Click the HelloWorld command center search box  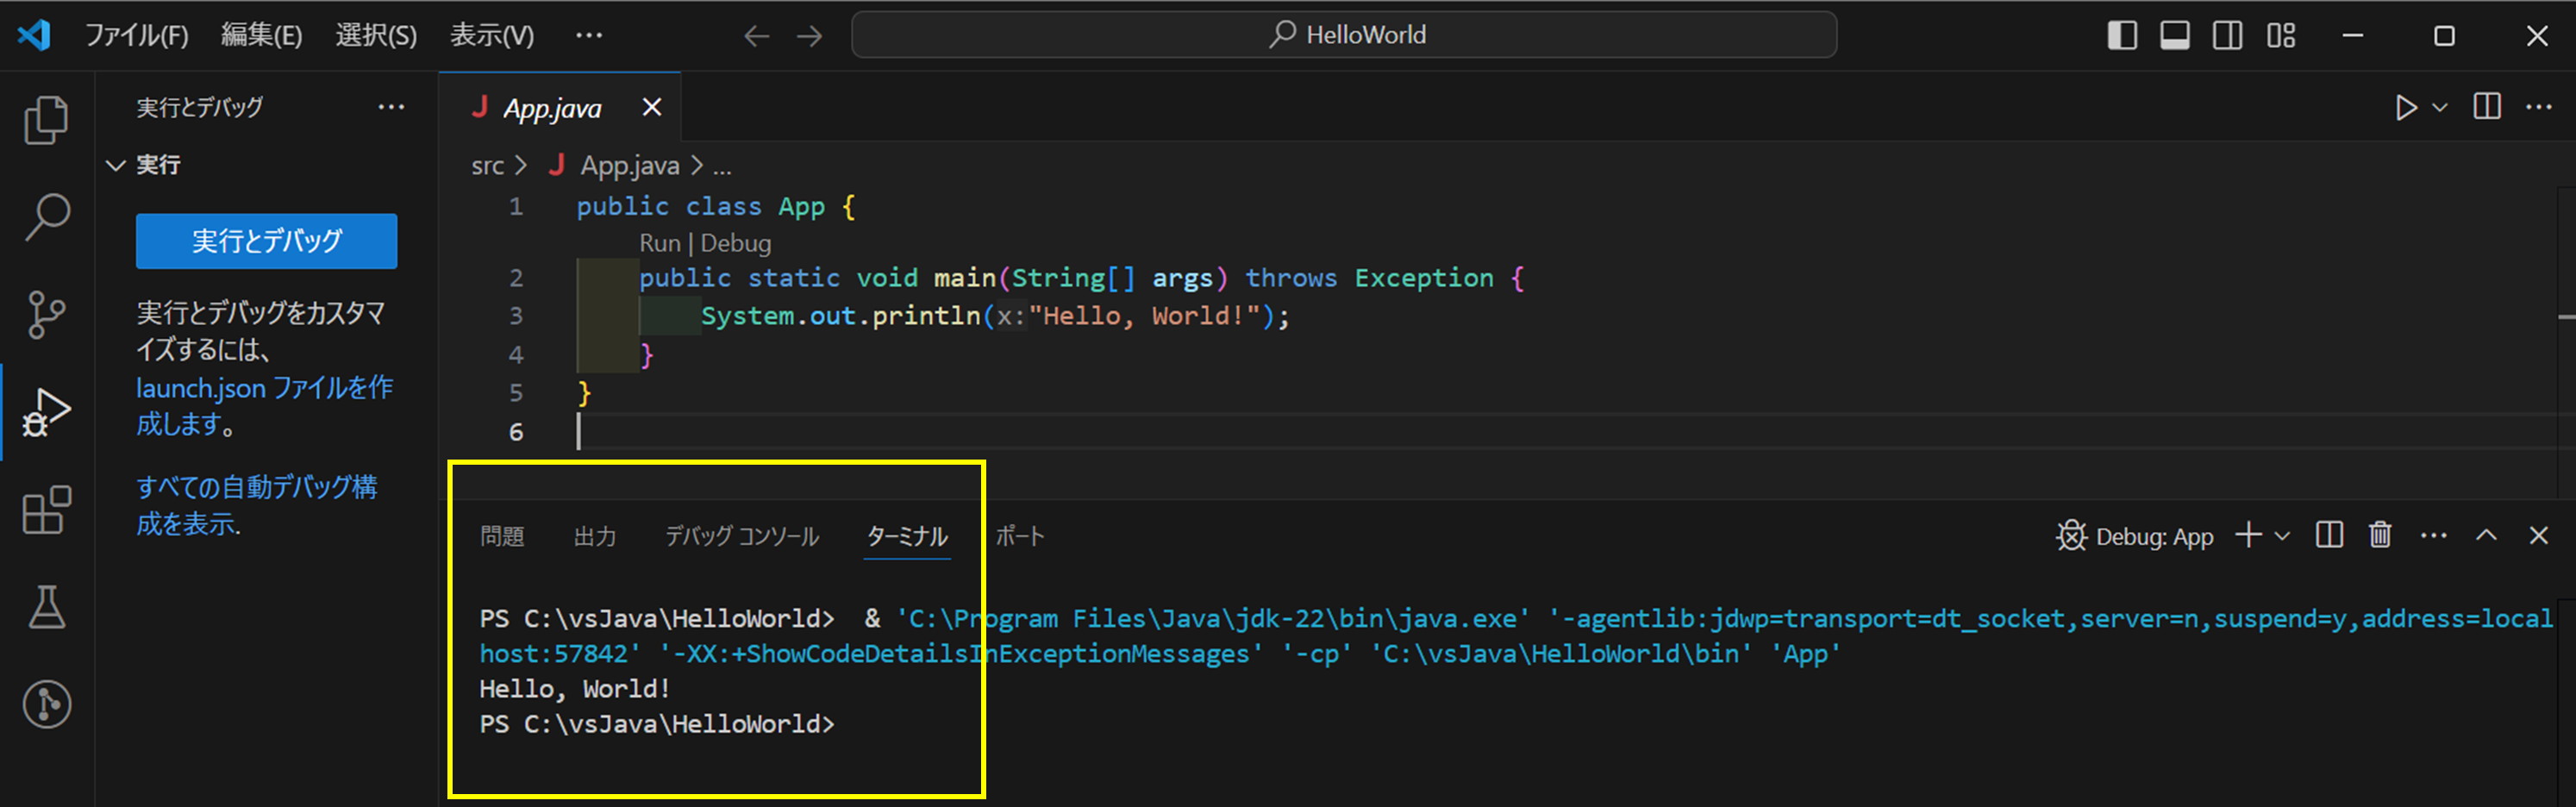(1344, 35)
